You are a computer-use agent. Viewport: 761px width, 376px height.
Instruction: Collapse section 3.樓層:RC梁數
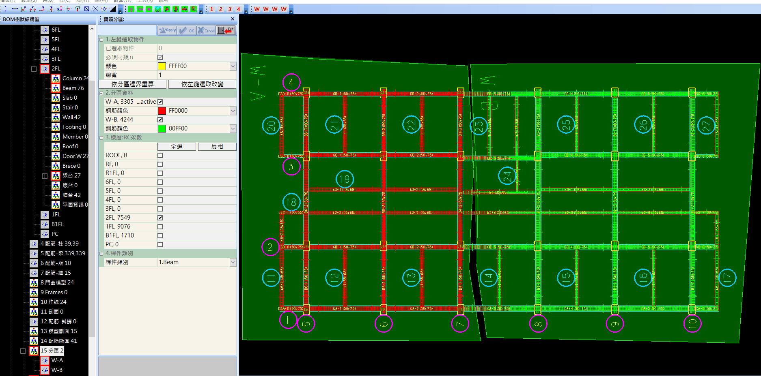(x=101, y=138)
